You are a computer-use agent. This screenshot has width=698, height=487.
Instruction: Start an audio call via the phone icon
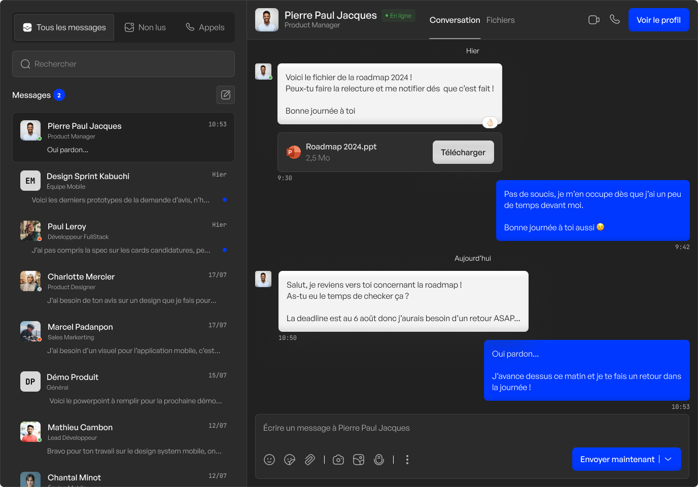(x=615, y=19)
